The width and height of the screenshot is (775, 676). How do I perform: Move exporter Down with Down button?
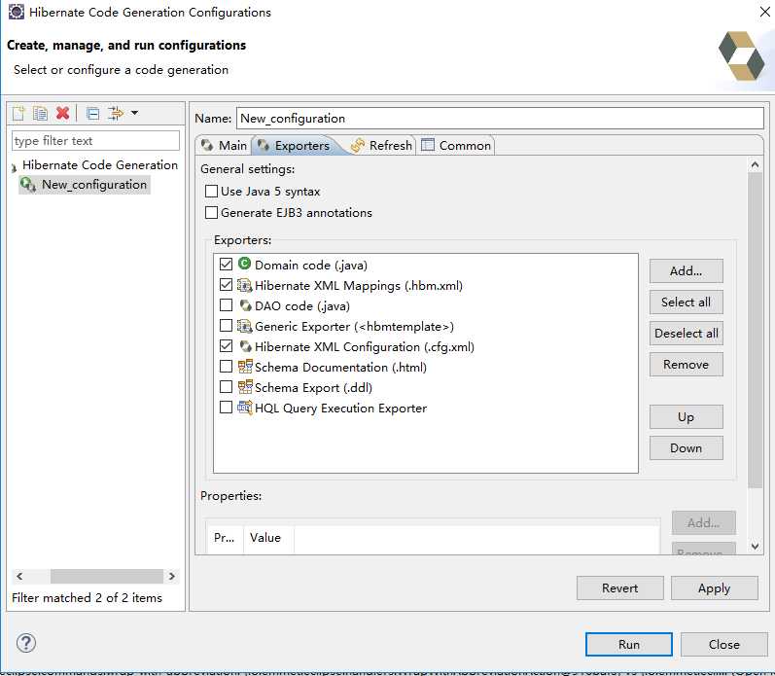point(686,448)
